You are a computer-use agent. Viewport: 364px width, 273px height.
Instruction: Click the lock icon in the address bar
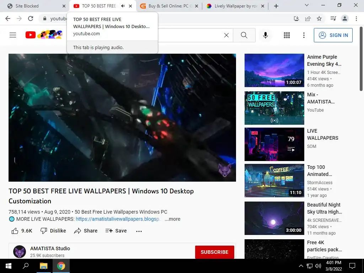point(45,18)
